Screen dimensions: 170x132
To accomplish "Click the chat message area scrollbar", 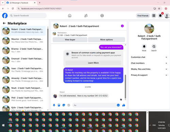I will pyautogui.click(x=125, y=86).
